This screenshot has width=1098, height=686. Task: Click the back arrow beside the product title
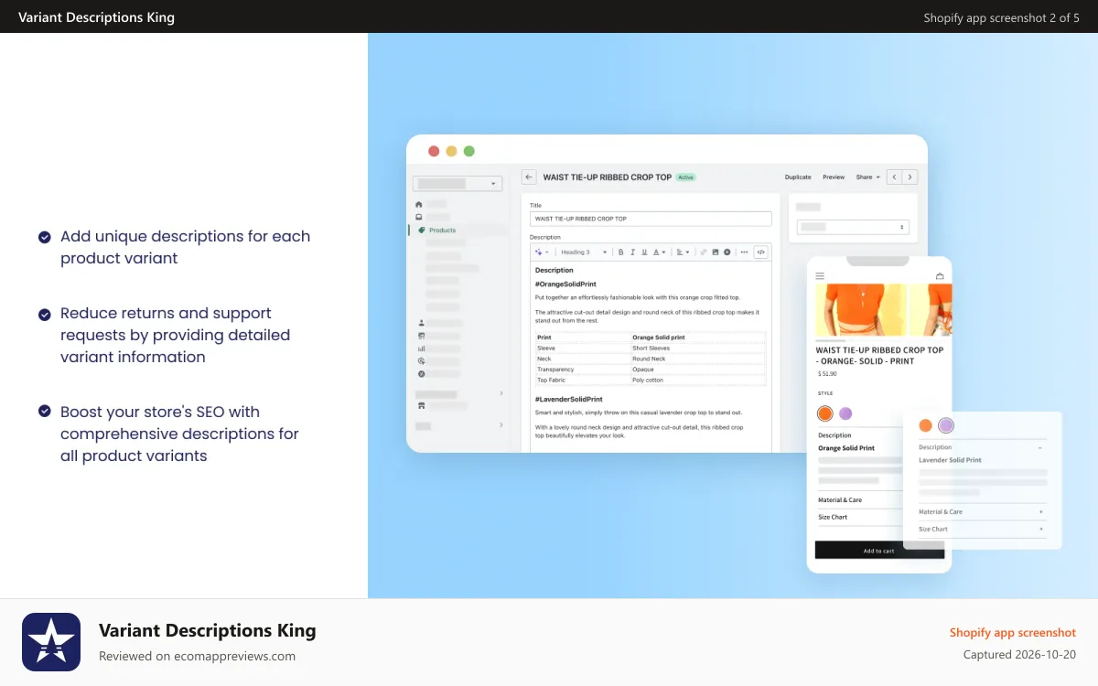[x=529, y=177]
